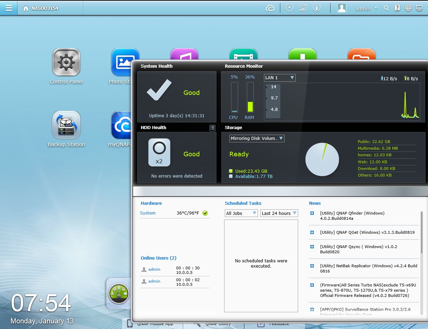Expand the QNAP Qsync news item
This screenshot has width=428, height=329.
312,247
